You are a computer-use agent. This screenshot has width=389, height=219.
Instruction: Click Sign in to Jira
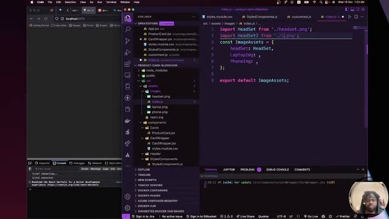click(143, 217)
